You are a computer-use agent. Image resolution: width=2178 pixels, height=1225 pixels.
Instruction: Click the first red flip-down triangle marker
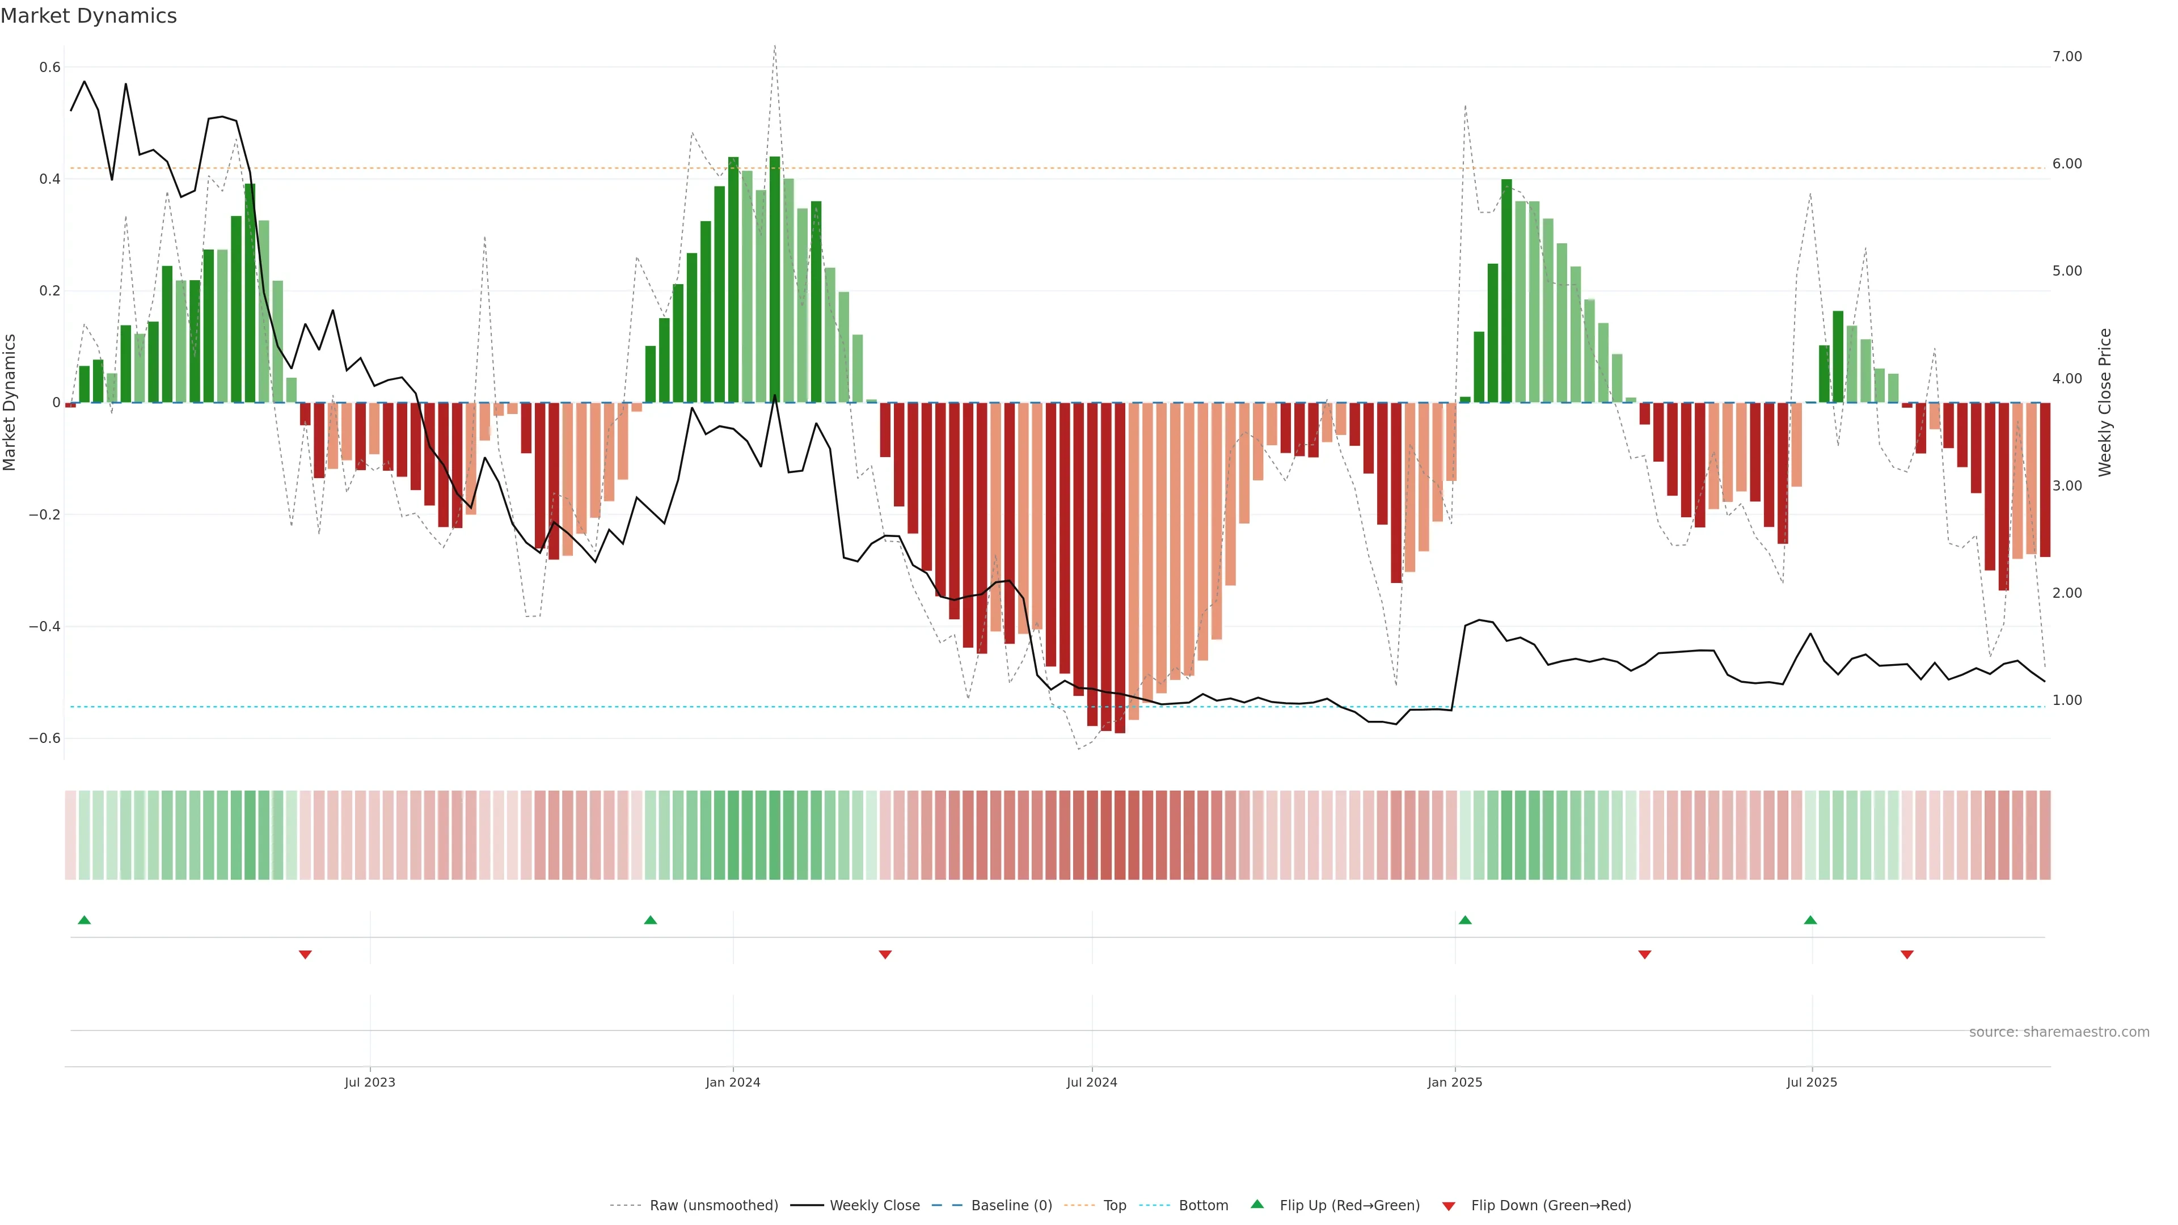[305, 954]
